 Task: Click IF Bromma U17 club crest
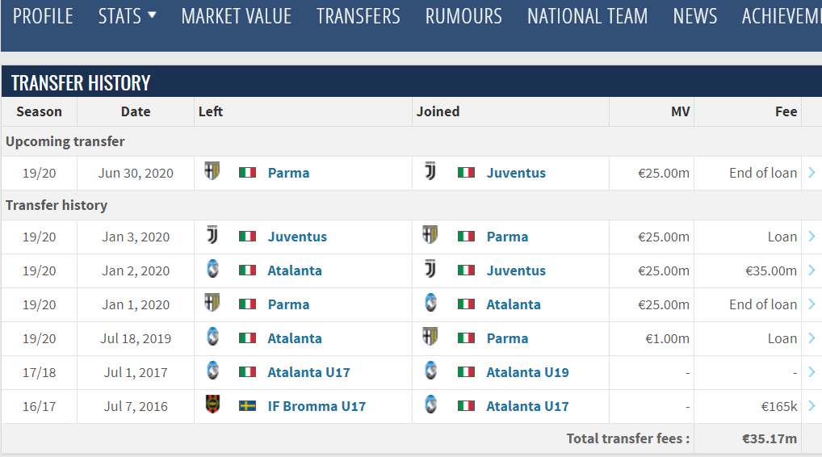tap(212, 405)
